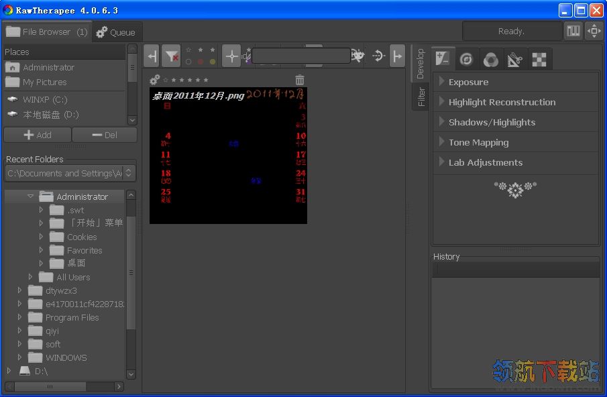This screenshot has width=607, height=397.
Task: Expand the Tone Mapping section
Action: tap(478, 142)
